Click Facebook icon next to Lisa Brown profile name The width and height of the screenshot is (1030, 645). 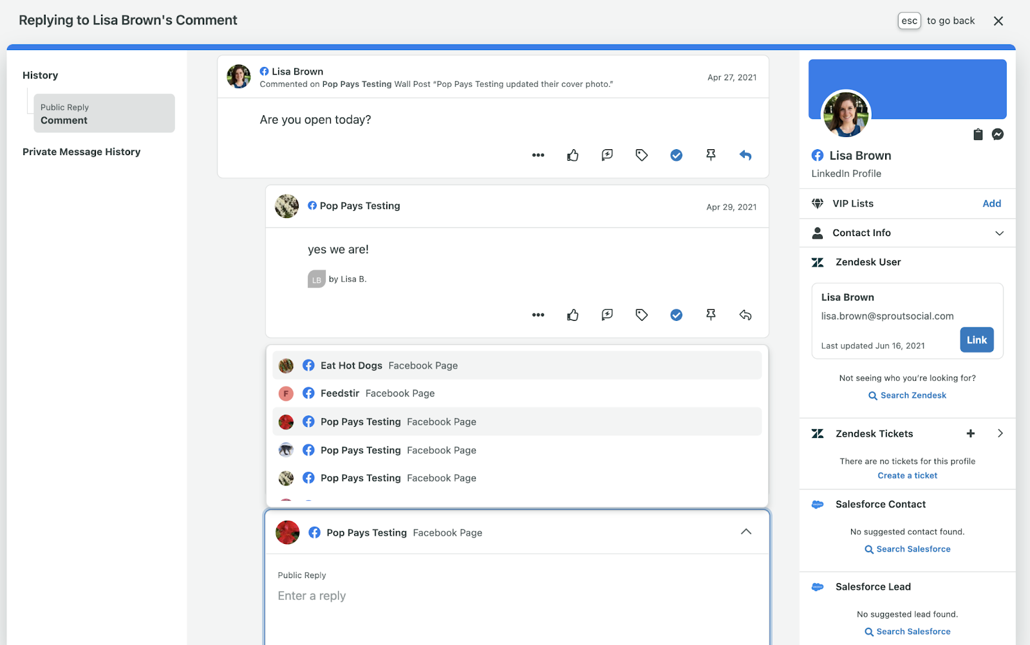coord(818,156)
